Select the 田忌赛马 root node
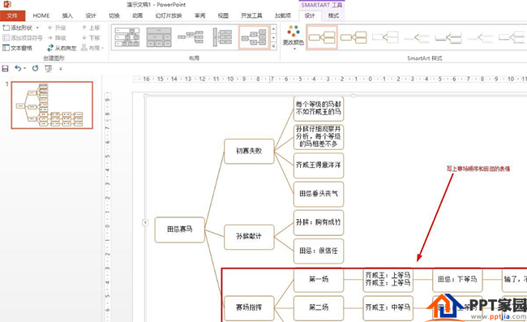Viewport: 527px width, 322px height. [179, 230]
